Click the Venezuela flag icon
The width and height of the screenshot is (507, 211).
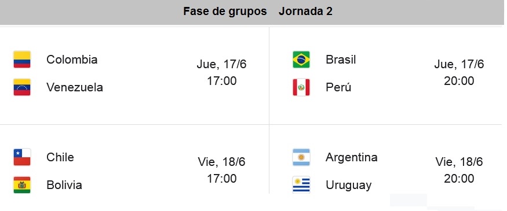22,87
